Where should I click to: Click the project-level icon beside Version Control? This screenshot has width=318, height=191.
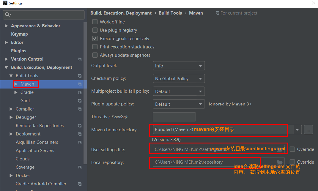(80, 59)
